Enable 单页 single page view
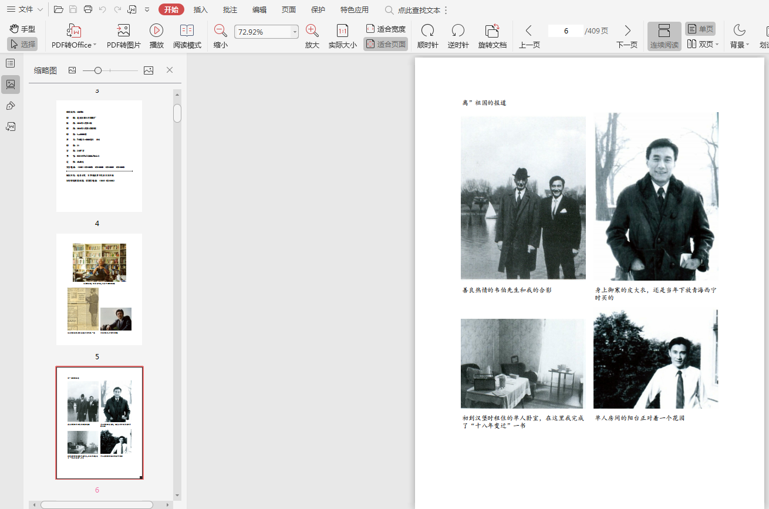This screenshot has width=769, height=509. tap(700, 29)
